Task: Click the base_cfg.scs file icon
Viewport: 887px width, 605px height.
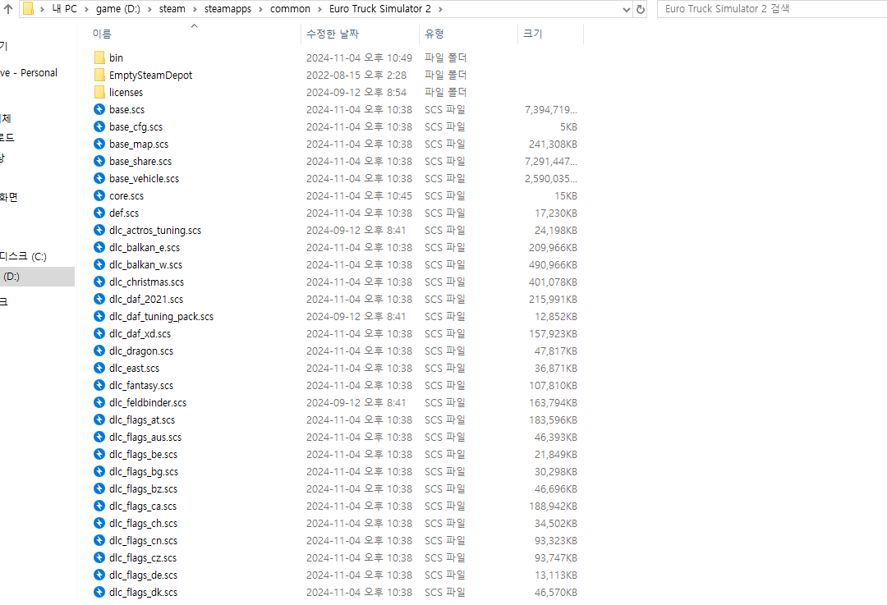Action: [99, 126]
